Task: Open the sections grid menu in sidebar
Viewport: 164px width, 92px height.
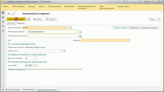Action: pyautogui.click(x=3, y=13)
